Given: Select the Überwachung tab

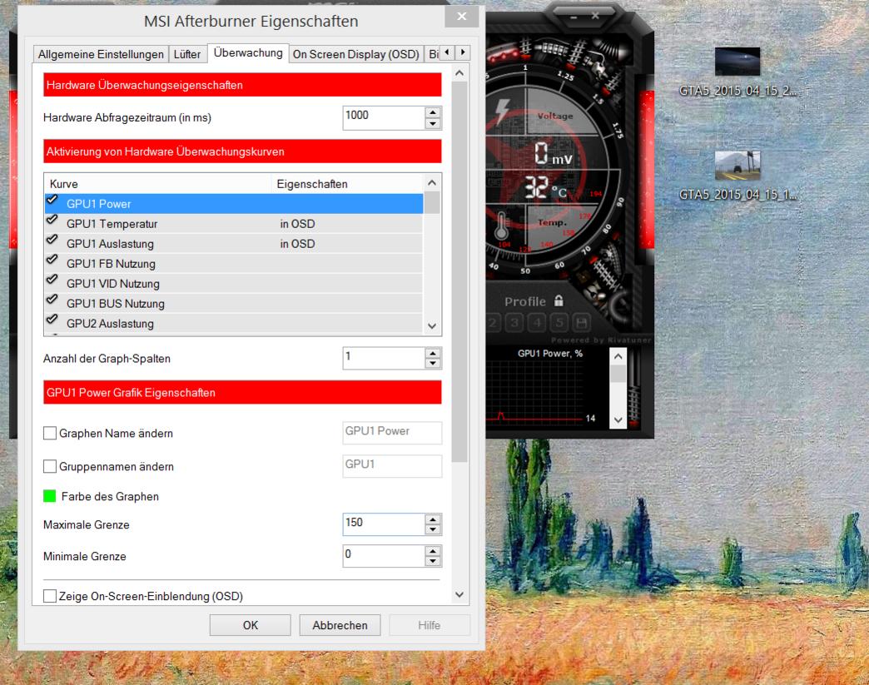Looking at the screenshot, I should point(248,52).
